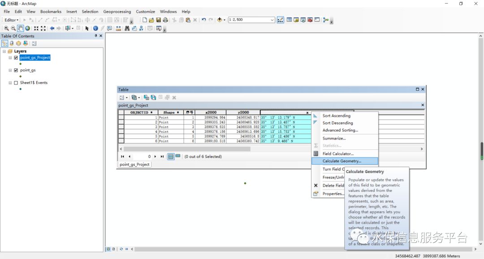Open the Python window icon
The image size is (484, 259).
click(317, 20)
